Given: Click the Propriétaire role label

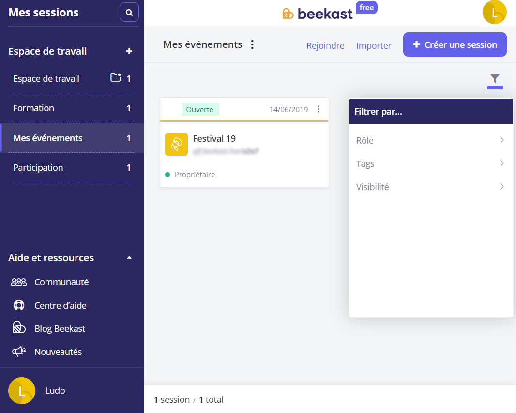Looking at the screenshot, I should [195, 175].
